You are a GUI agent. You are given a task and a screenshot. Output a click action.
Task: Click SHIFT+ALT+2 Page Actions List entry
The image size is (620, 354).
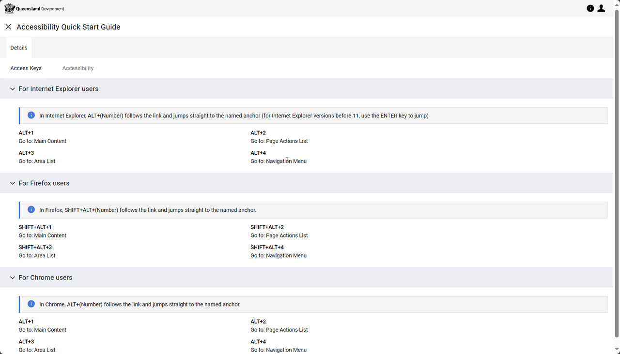[x=279, y=231]
